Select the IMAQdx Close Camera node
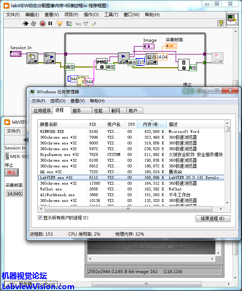The image size is (242, 291). pos(218,58)
